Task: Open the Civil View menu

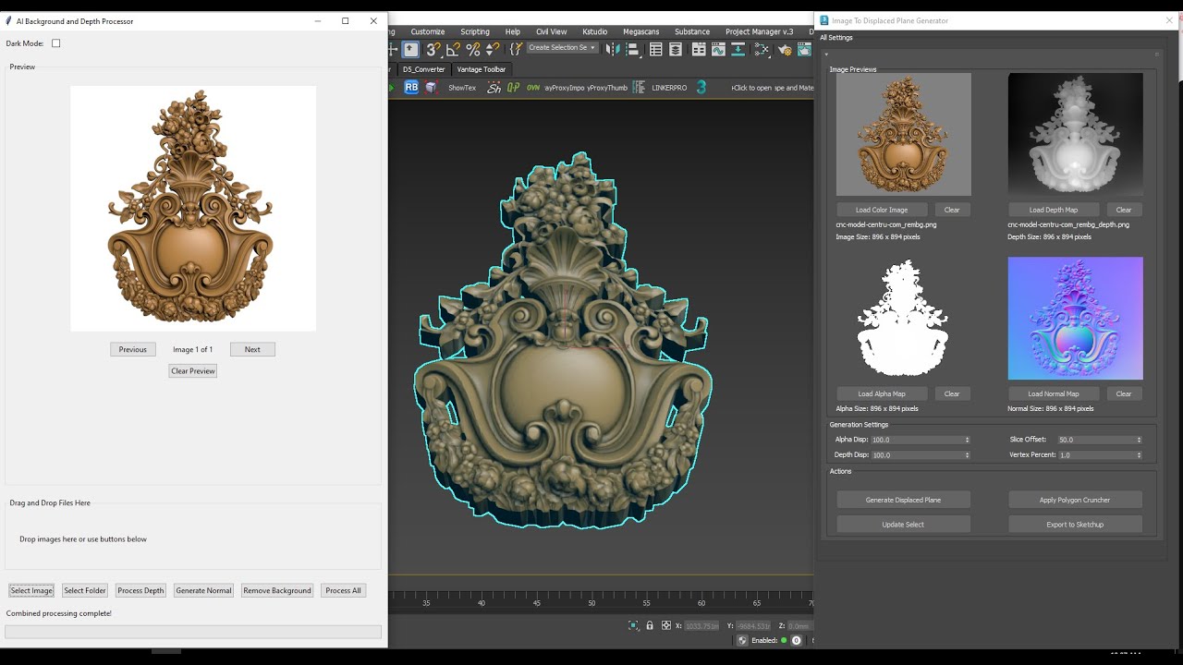Action: coord(552,31)
